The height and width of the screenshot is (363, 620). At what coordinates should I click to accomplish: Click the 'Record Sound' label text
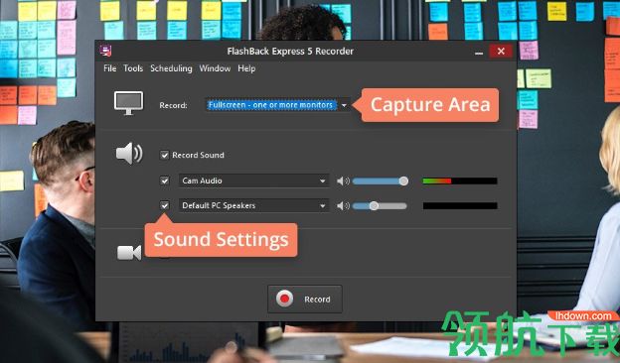tap(198, 155)
